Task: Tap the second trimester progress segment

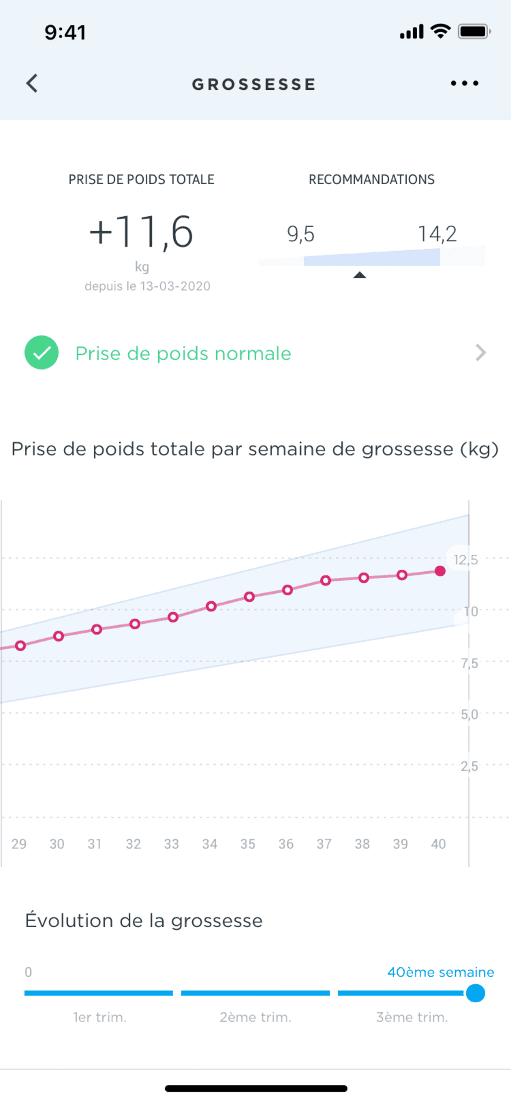Action: point(255,993)
